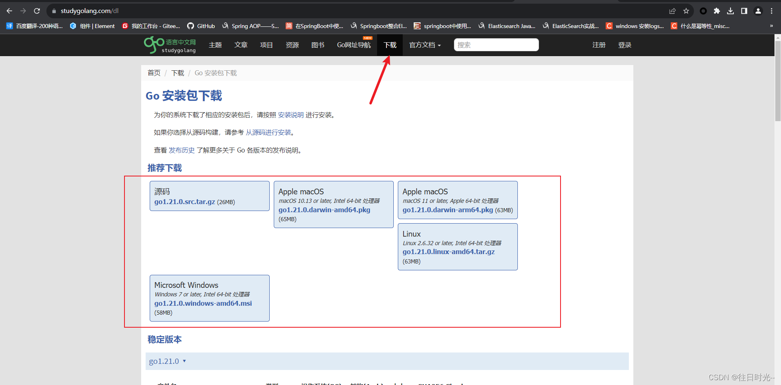
Task: Open the 什么是幂等性 bookmark
Action: [700, 26]
